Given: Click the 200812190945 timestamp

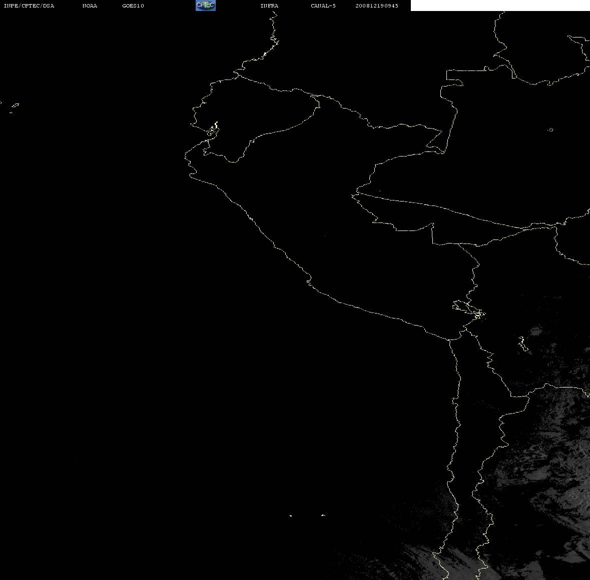Looking at the screenshot, I should [x=377, y=5].
